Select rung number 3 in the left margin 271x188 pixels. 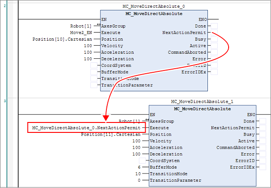[x=5, y=100]
